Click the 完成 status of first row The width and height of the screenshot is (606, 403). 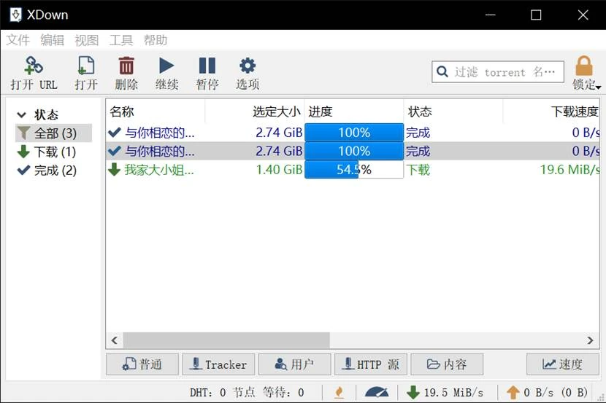pyautogui.click(x=418, y=133)
